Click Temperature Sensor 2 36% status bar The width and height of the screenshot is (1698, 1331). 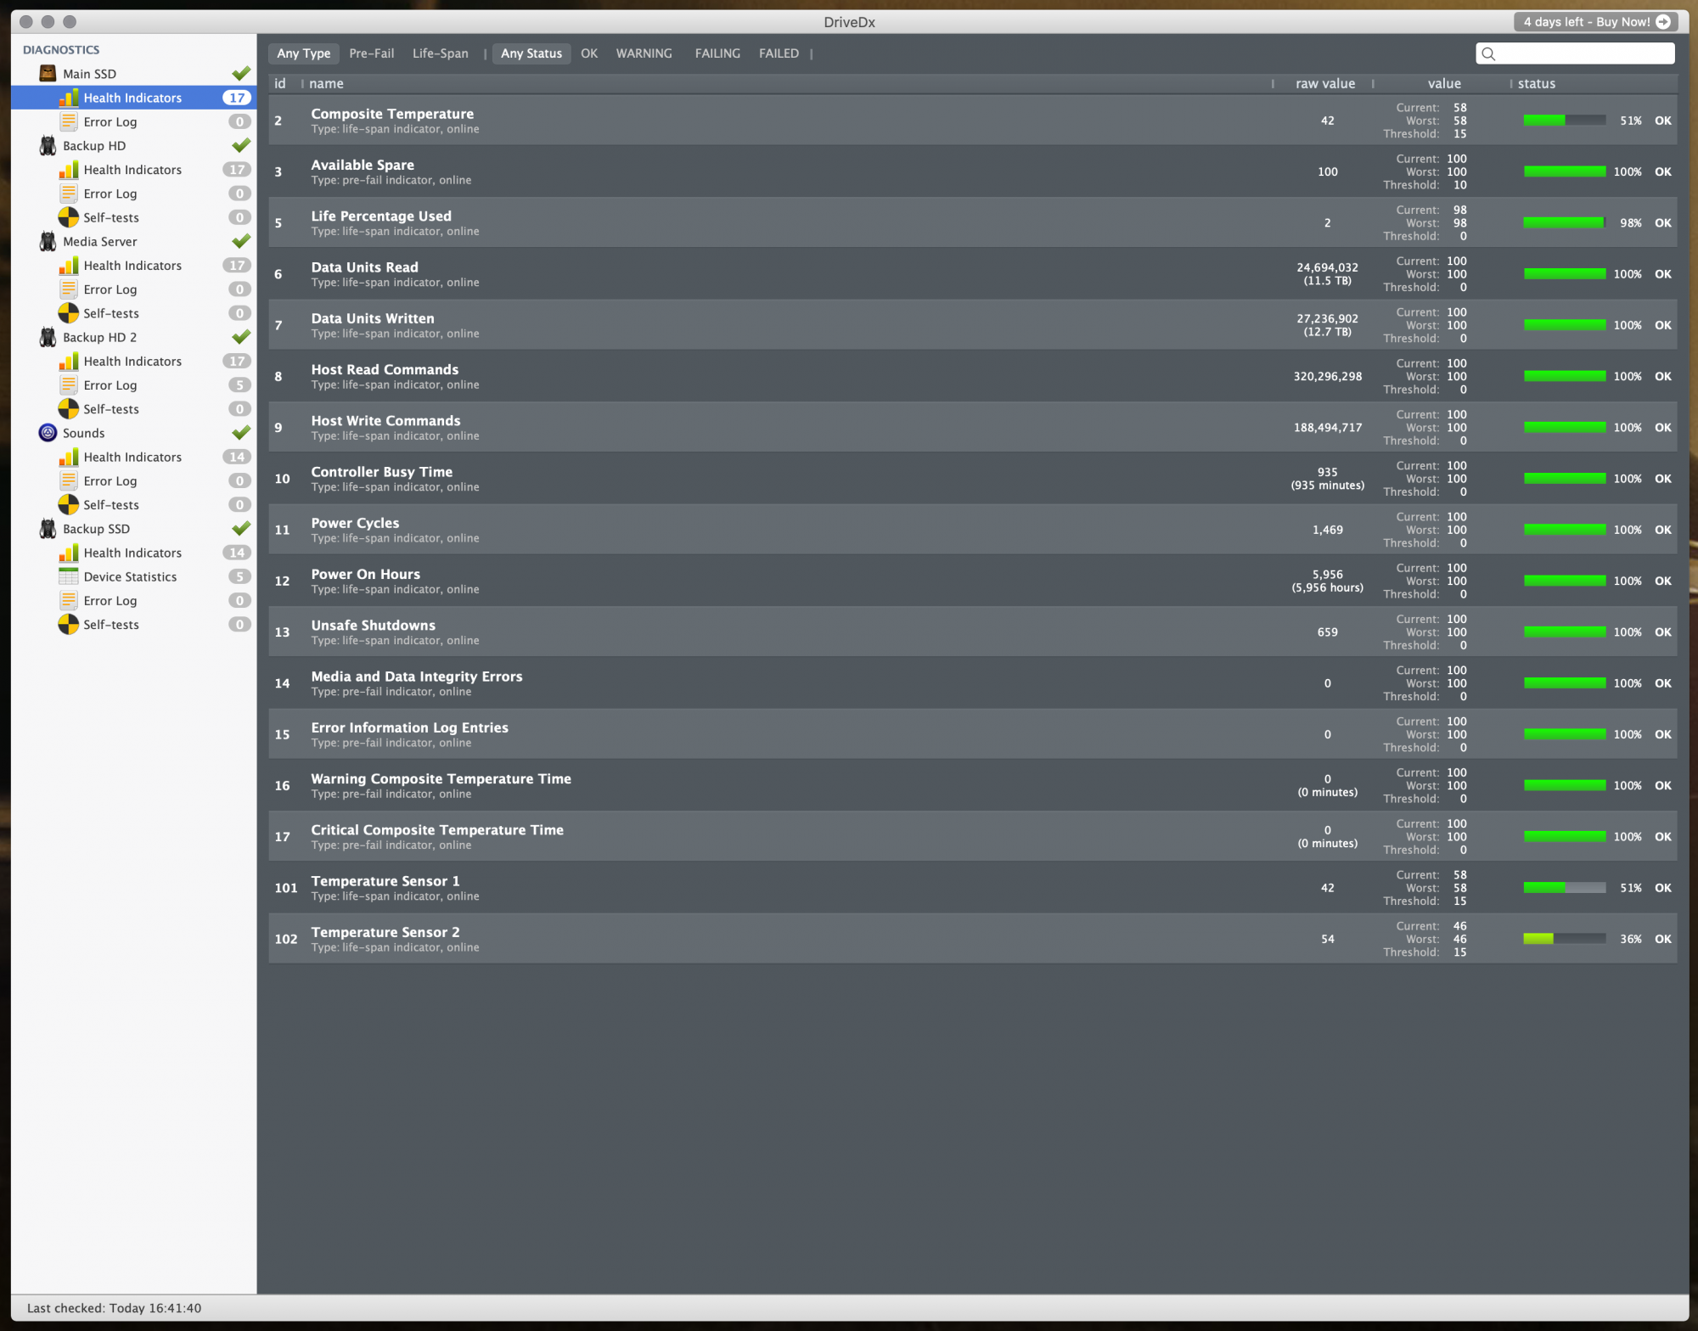point(1565,940)
